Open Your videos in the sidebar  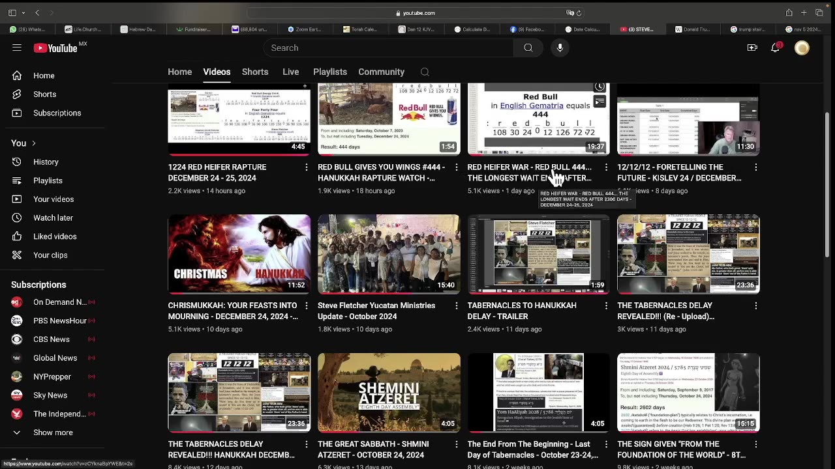[52, 199]
